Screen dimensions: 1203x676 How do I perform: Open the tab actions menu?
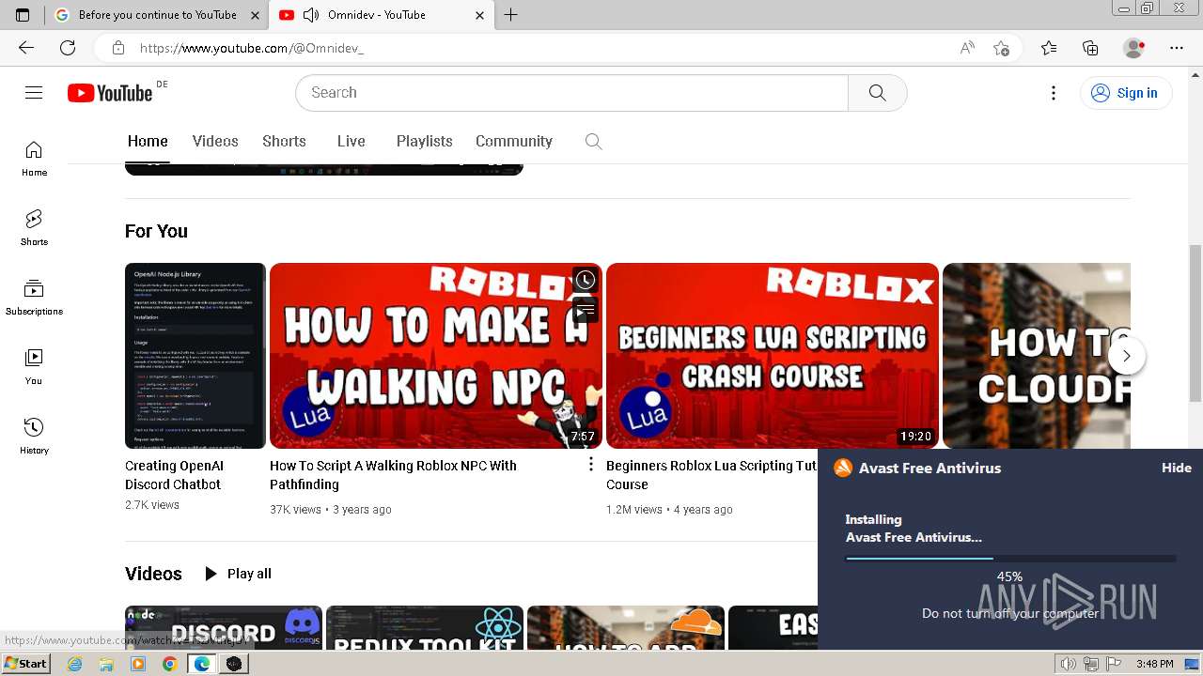click(x=23, y=15)
